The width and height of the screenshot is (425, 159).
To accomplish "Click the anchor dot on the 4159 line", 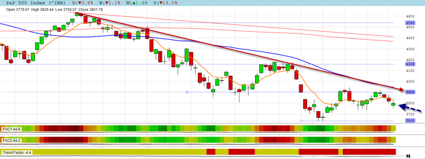I will pos(293,64).
